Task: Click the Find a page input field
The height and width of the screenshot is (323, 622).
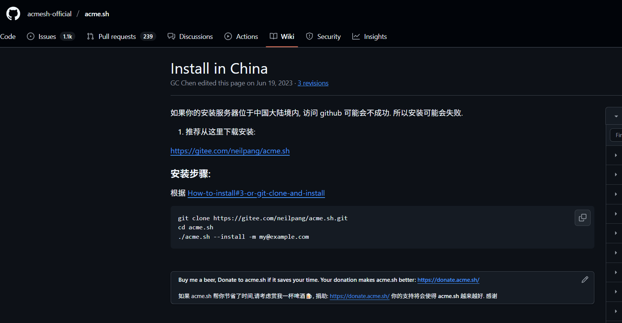Action: [617, 135]
